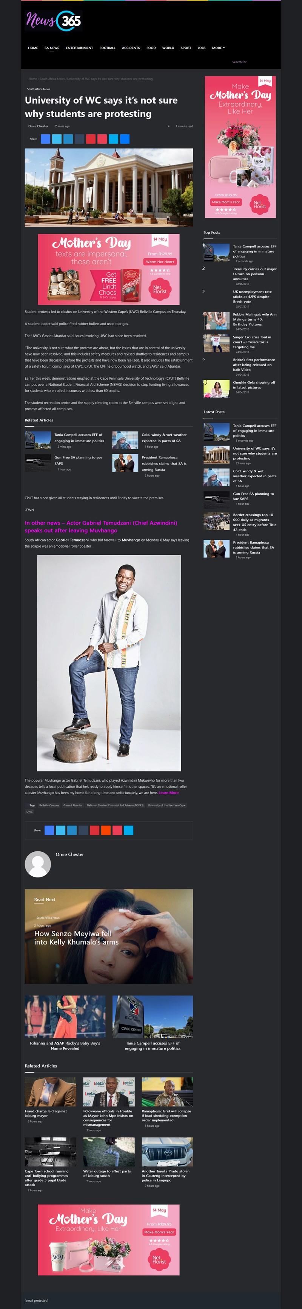Click the News365 logo
The image size is (302, 1309).
click(54, 20)
